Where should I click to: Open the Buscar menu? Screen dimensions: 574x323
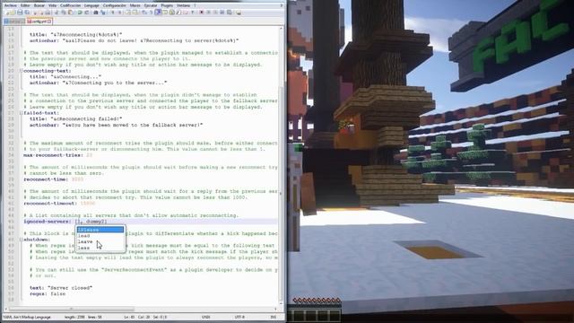(x=39, y=5)
